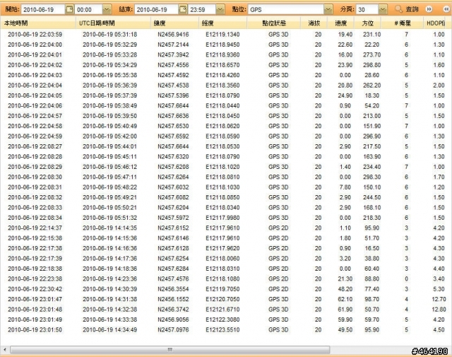Image resolution: width=452 pixels, height=357 pixels.
Task: Select latitude cell N2457.3942
Action: tap(173, 55)
